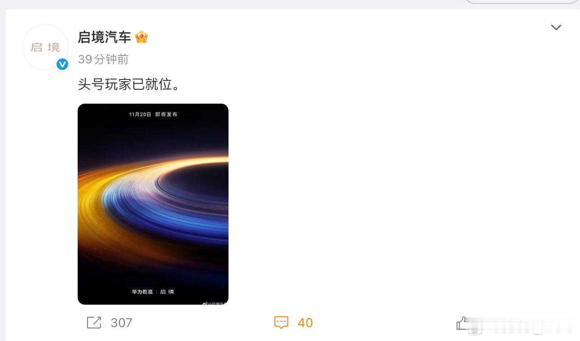The width and height of the screenshot is (580, 341).
Task: Click the blue verified V badge
Action: point(62,65)
